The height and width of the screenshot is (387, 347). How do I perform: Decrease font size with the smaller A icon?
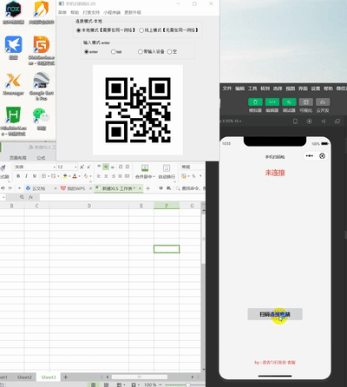tap(88, 167)
